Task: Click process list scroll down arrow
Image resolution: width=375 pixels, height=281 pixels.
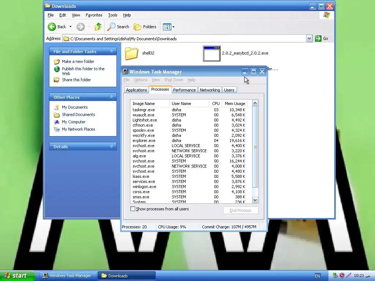Action: pyautogui.click(x=255, y=200)
